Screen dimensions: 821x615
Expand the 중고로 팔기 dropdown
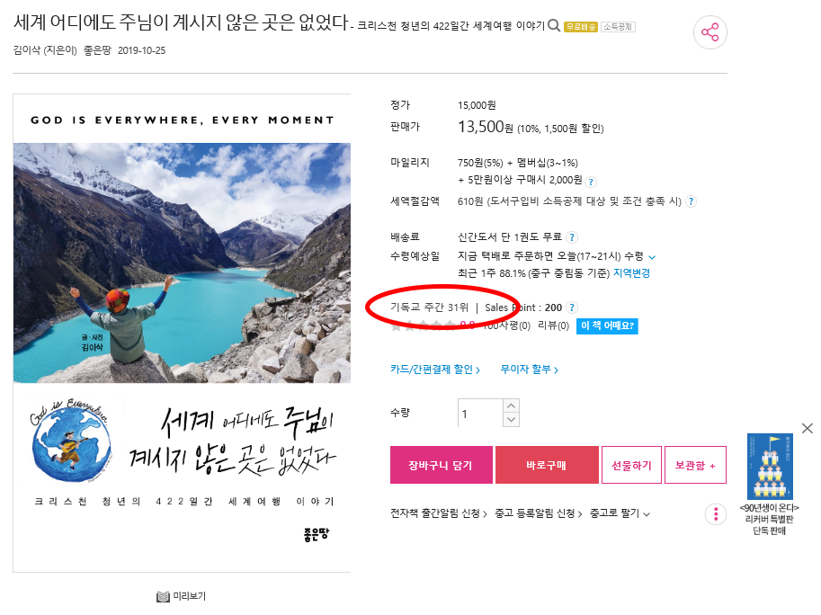point(620,513)
